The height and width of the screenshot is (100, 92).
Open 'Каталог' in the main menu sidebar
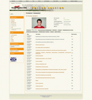[x=13, y=21]
